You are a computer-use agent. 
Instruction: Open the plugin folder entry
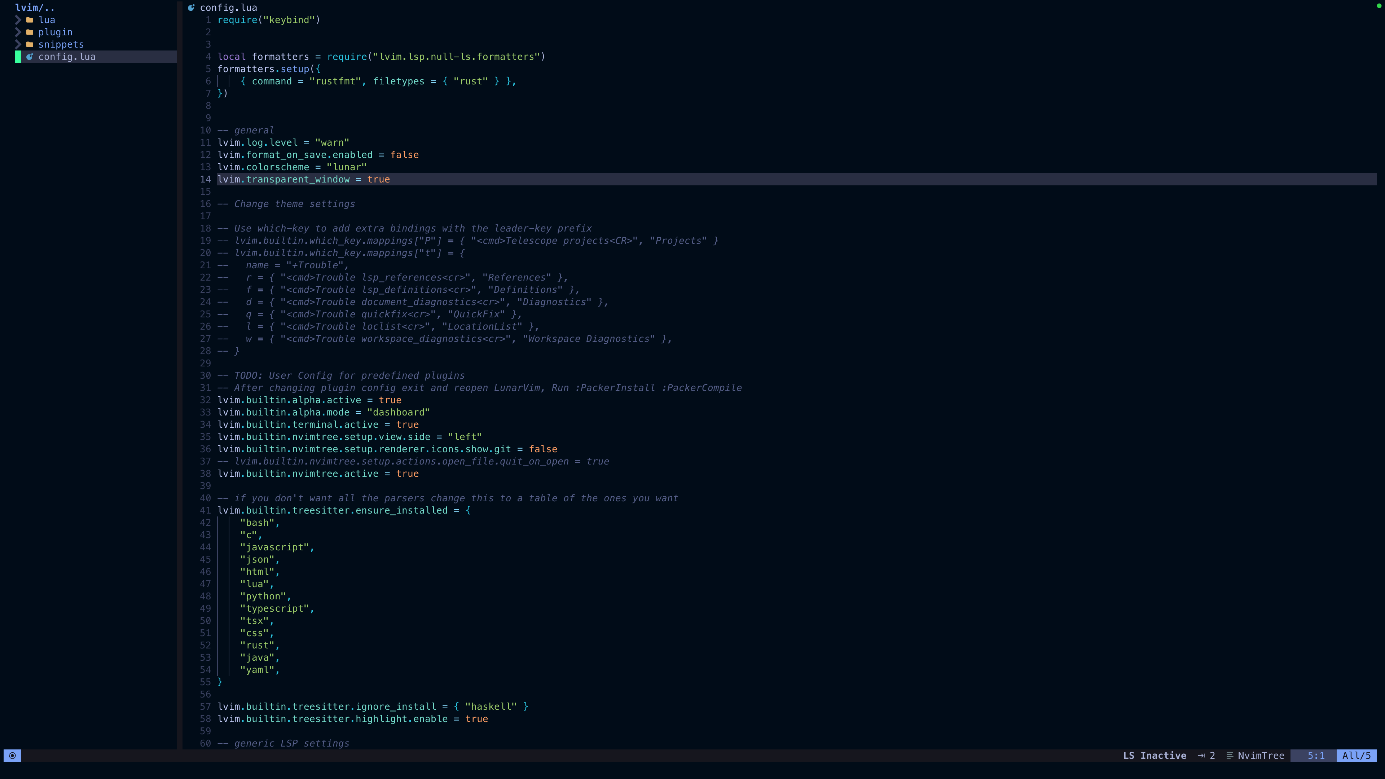(x=56, y=32)
